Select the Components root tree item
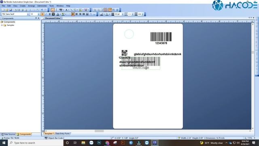The height and width of the screenshot is (146, 259). [x=9, y=22]
